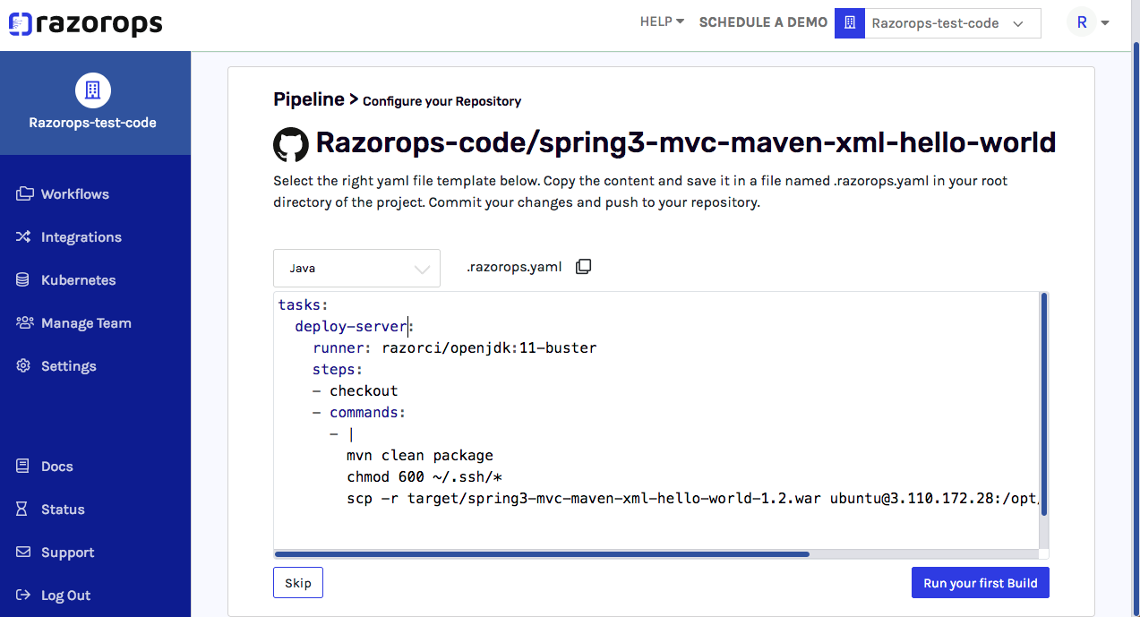Check the Status page in sidebar
The height and width of the screenshot is (617, 1140).
pos(63,510)
